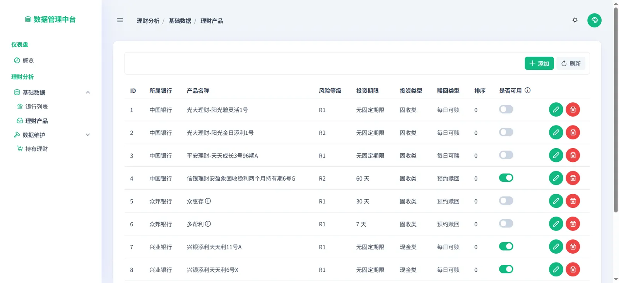Disable availability for 兴银添利天天利11号A
The width and height of the screenshot is (619, 283).
pyautogui.click(x=506, y=246)
